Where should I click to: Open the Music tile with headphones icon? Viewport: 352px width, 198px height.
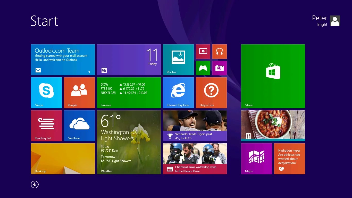pyautogui.click(x=220, y=52)
